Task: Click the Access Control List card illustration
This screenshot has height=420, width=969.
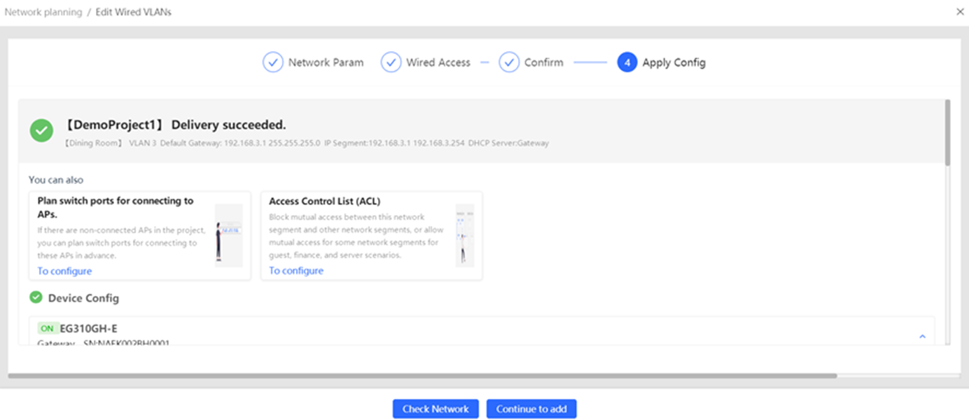Action: (464, 235)
